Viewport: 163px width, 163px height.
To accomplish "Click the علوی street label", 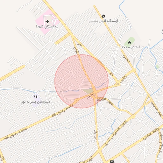I will pos(76,51).
